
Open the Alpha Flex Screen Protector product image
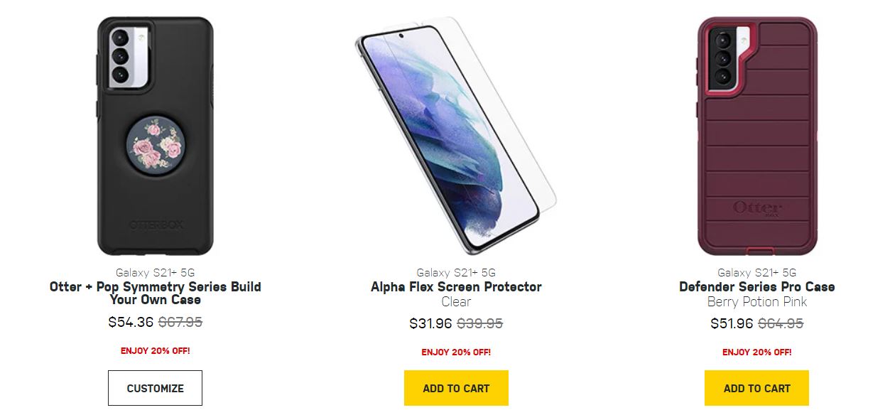pos(455,135)
